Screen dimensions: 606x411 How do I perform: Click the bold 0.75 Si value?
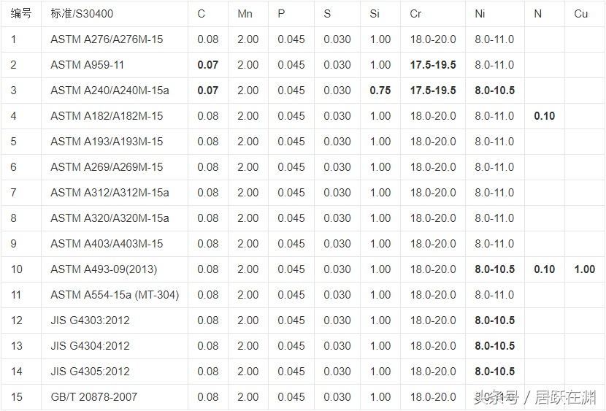pyautogui.click(x=380, y=91)
